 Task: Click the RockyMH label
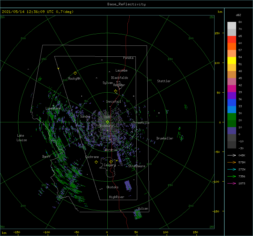74,79
